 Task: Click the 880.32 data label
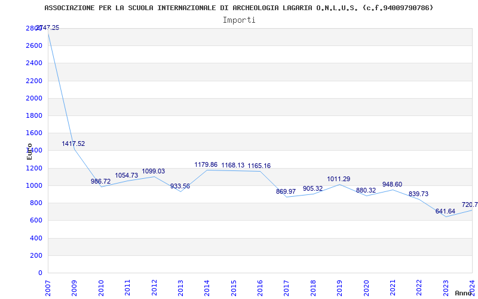point(366,190)
